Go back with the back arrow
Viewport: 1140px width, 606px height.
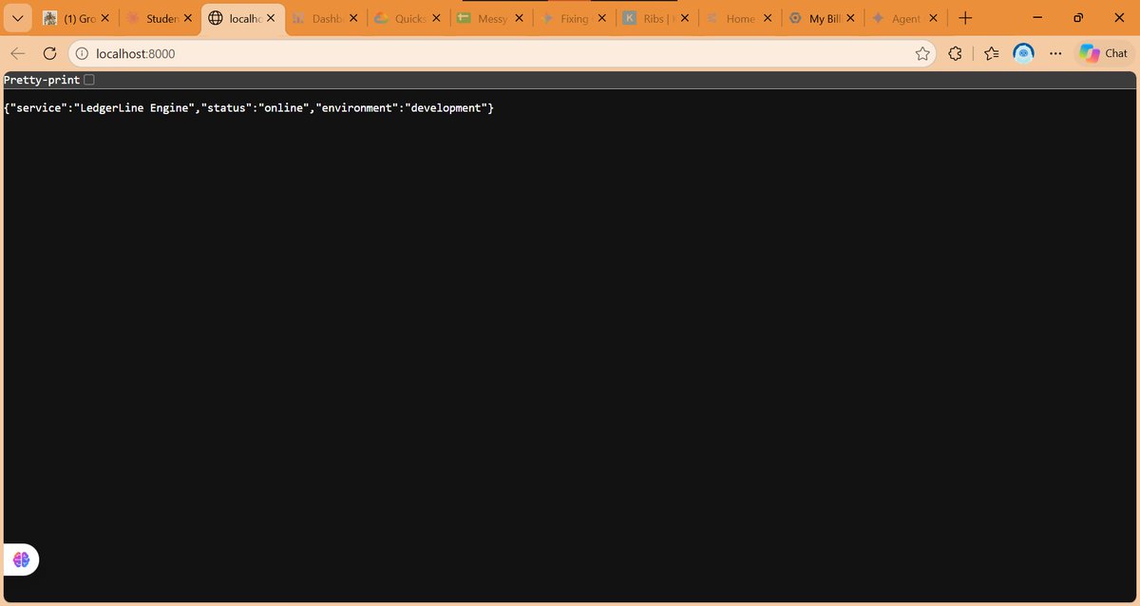pyautogui.click(x=18, y=54)
